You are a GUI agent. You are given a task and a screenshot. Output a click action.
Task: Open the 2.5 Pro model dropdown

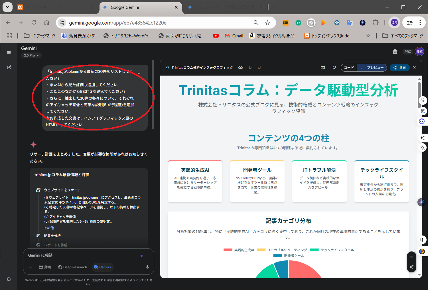(x=31, y=55)
